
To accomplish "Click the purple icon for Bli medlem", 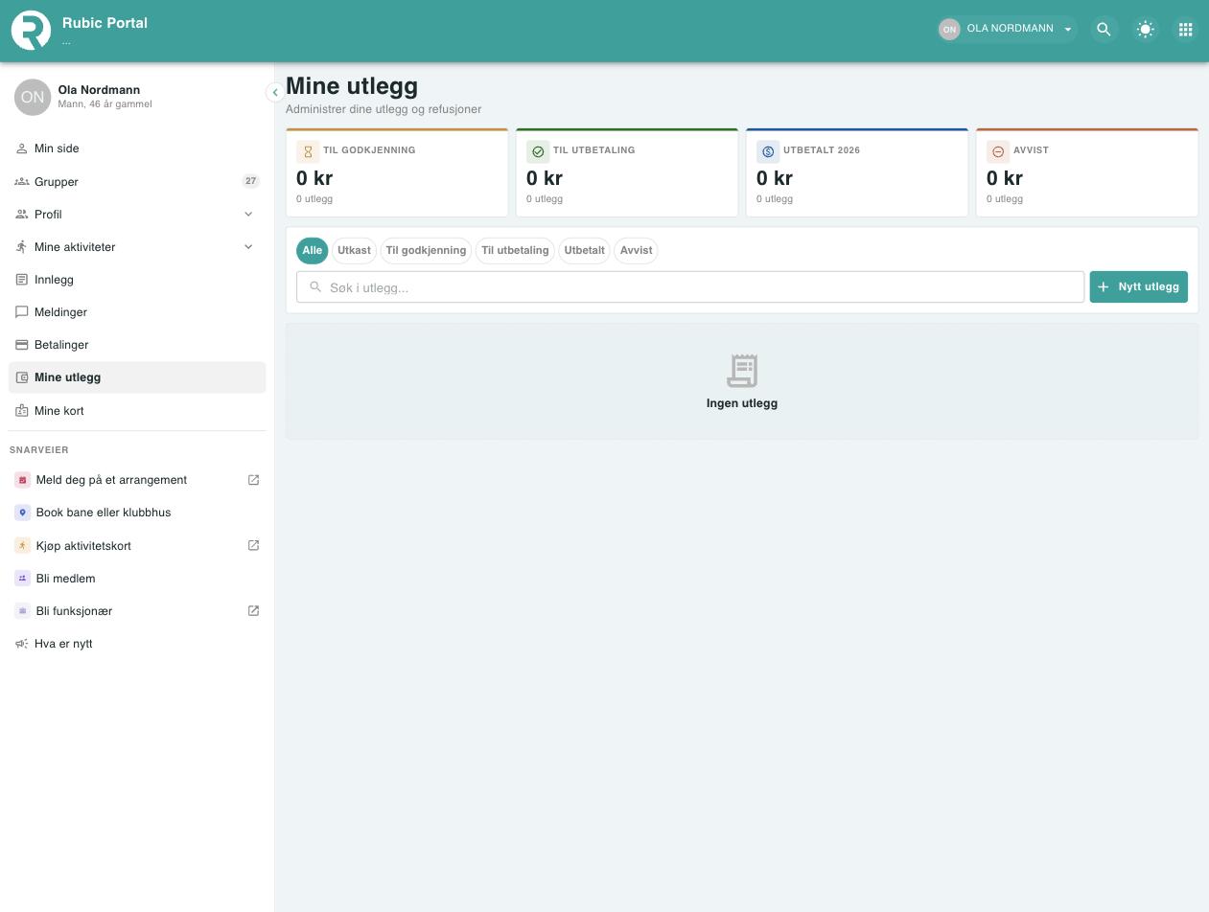I will coord(23,579).
